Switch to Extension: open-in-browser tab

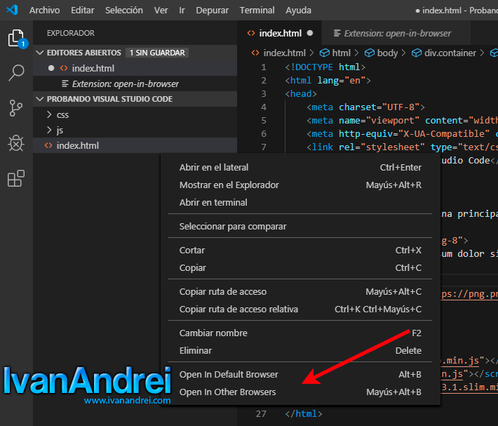click(396, 33)
